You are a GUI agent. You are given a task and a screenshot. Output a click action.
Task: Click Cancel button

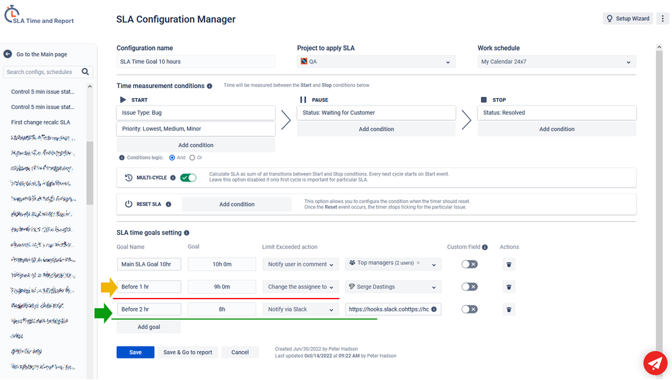pos(240,352)
